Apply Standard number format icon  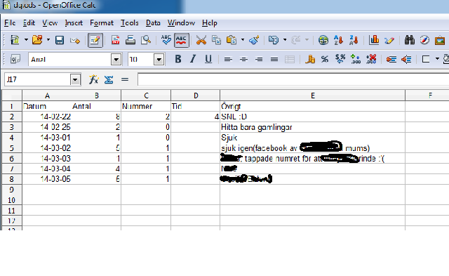click(340, 59)
